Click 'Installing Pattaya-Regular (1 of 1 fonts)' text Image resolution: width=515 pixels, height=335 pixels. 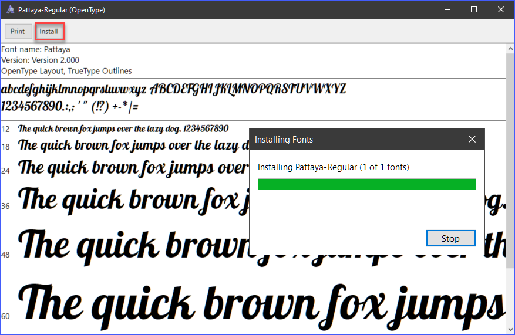point(334,167)
